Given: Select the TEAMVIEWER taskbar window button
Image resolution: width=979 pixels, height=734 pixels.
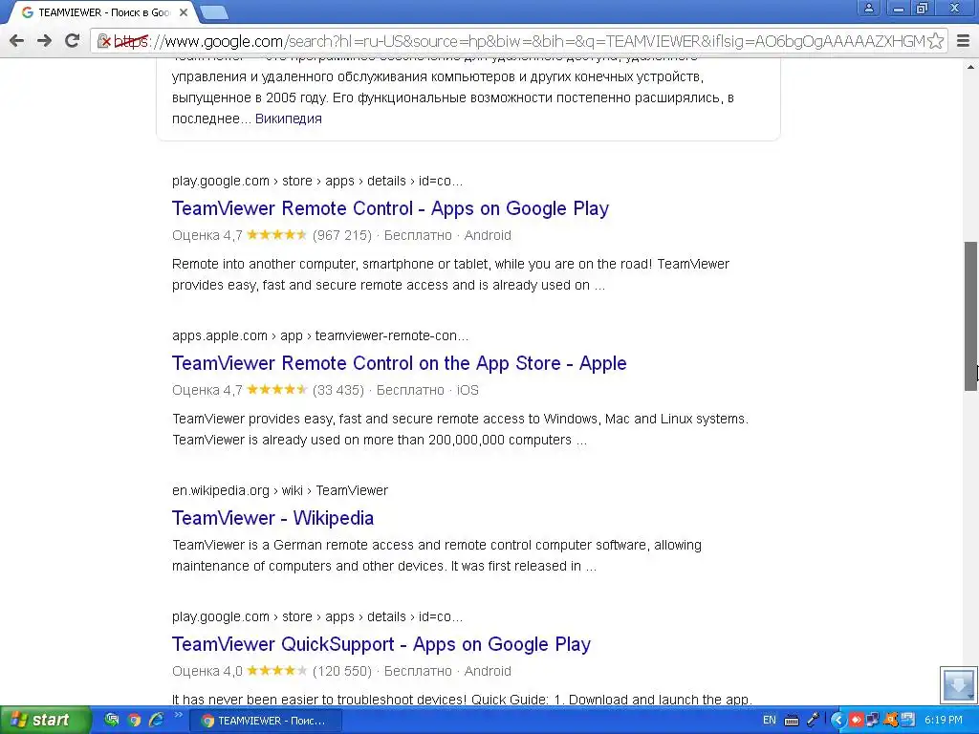Looking at the screenshot, I should click(266, 721).
